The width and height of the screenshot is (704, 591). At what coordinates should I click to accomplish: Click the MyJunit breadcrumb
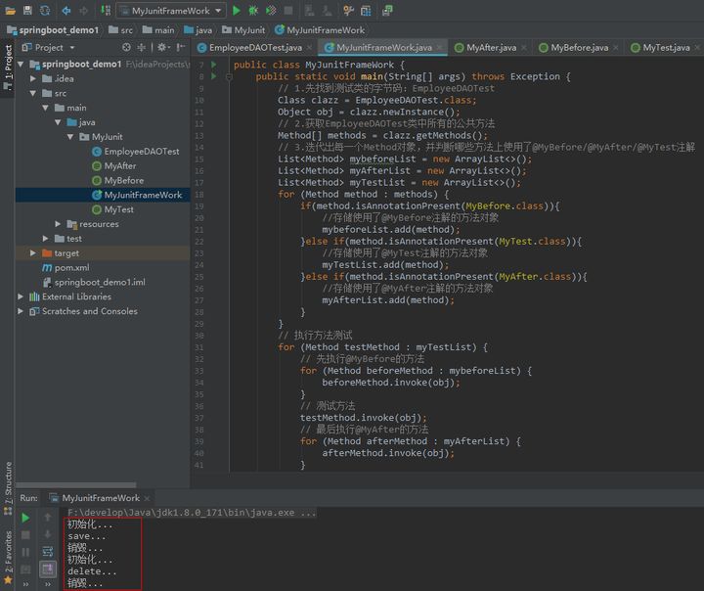243,30
